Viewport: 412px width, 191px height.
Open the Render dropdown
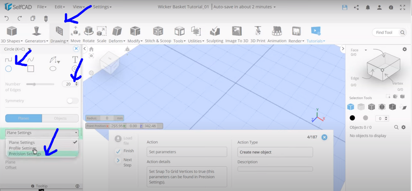pos(297,34)
